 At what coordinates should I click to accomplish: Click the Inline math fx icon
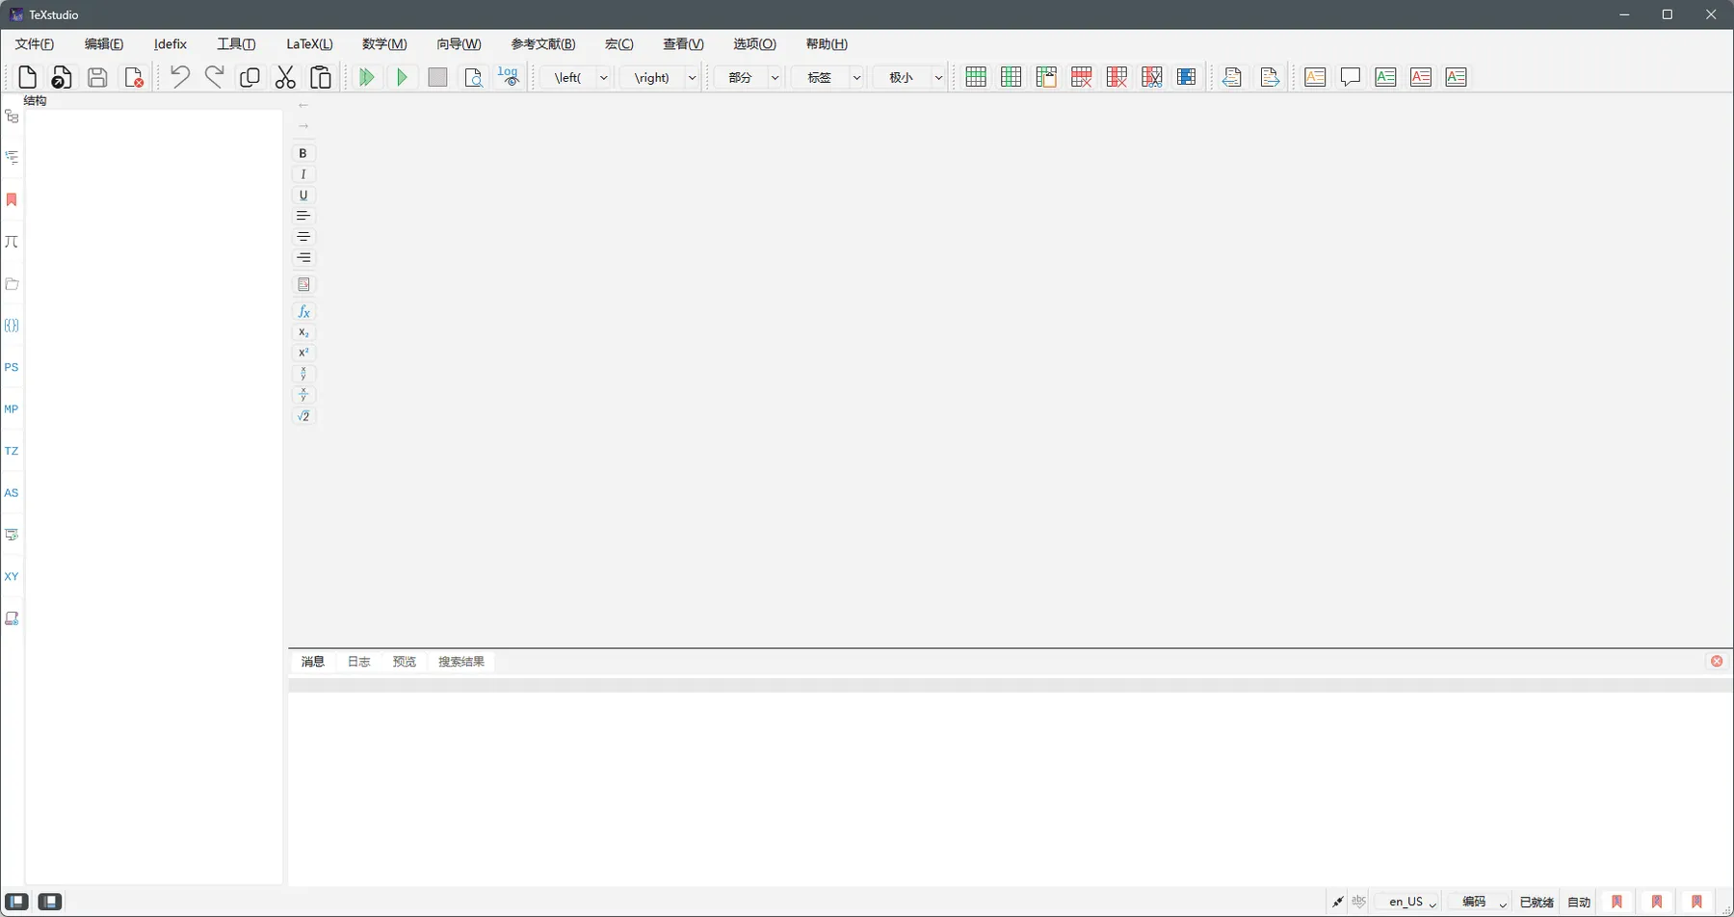point(303,311)
